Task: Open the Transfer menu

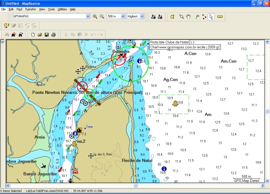Action: pos(31,9)
